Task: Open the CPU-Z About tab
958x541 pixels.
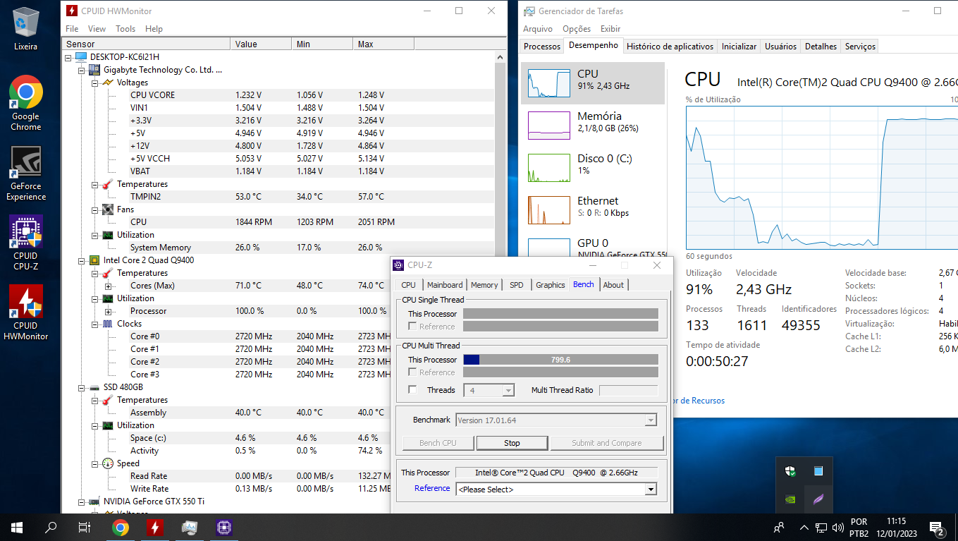Action: (613, 285)
